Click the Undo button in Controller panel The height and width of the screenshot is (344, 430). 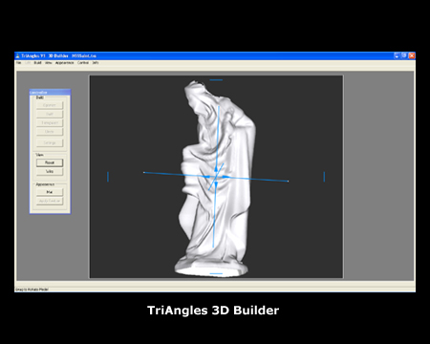50,132
